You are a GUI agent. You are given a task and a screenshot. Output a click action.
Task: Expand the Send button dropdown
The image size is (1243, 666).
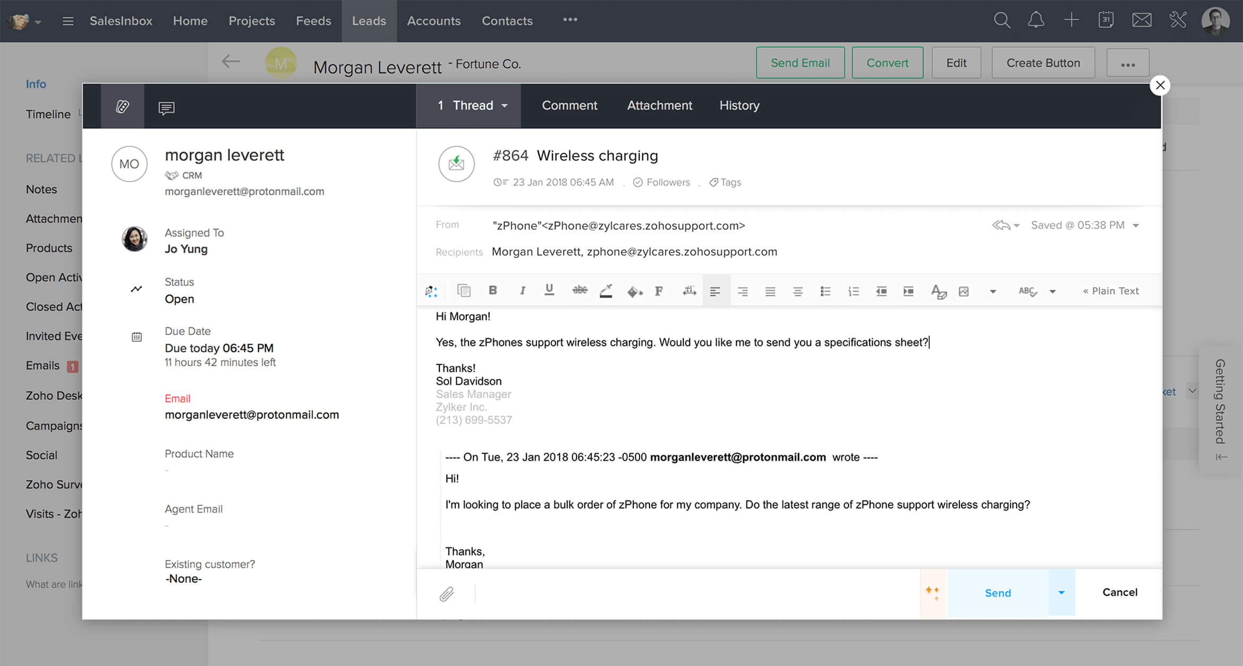point(1061,592)
